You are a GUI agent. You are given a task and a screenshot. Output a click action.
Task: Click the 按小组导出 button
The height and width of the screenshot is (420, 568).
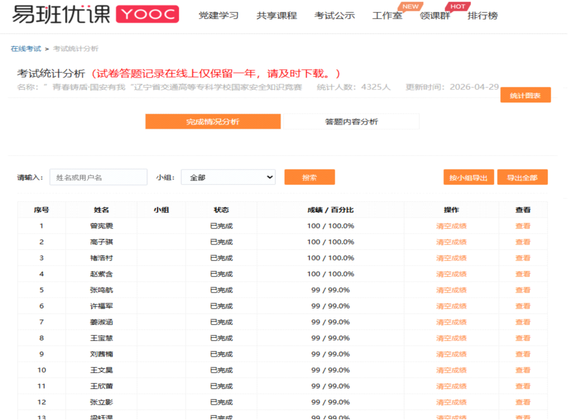(x=468, y=177)
